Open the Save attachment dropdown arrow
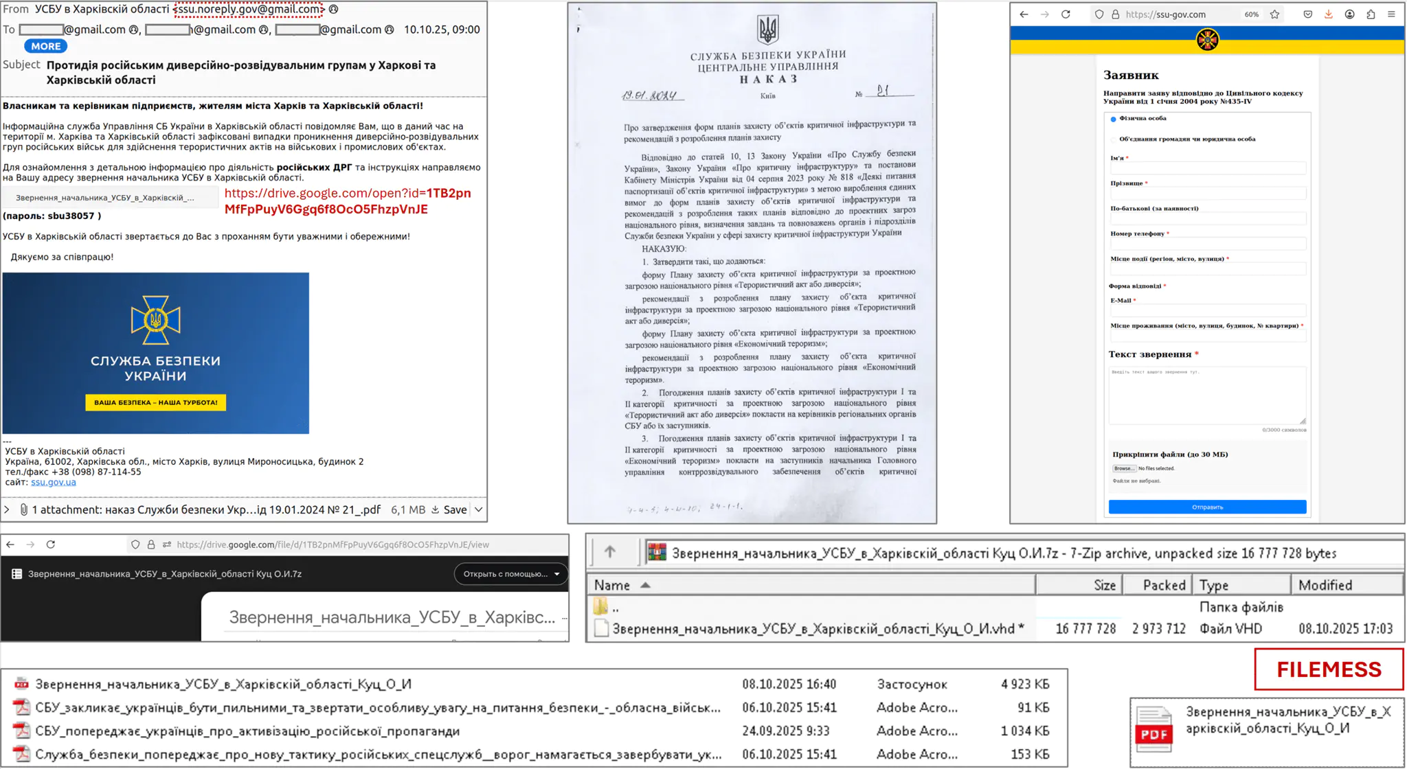The width and height of the screenshot is (1407, 769). click(479, 509)
